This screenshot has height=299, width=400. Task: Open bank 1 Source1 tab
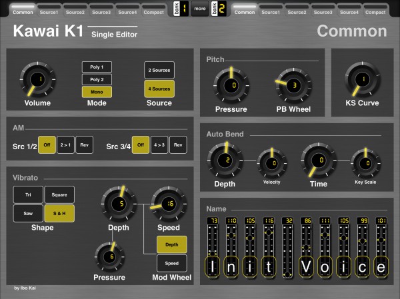pos(49,10)
